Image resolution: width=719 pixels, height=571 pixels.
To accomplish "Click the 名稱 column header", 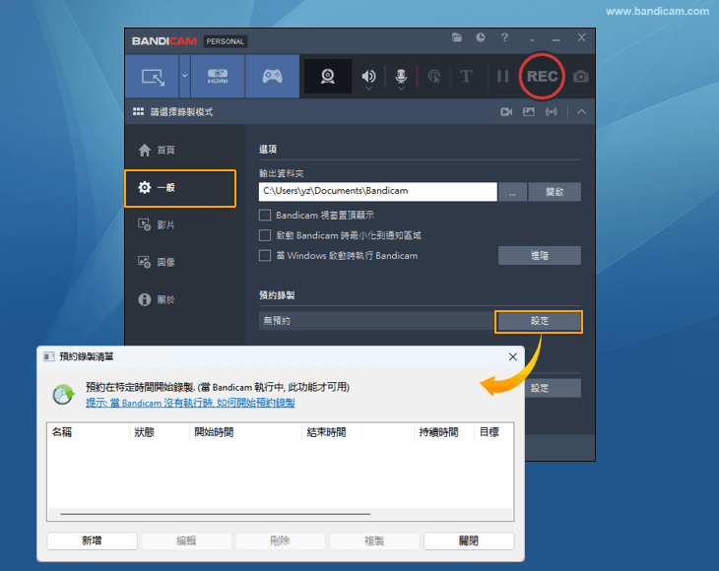I will (x=88, y=432).
